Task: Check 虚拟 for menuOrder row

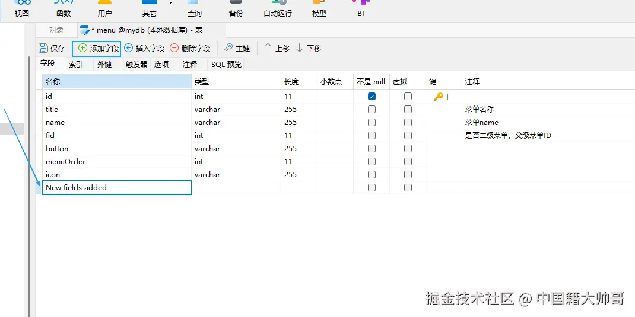Action: [x=408, y=162]
